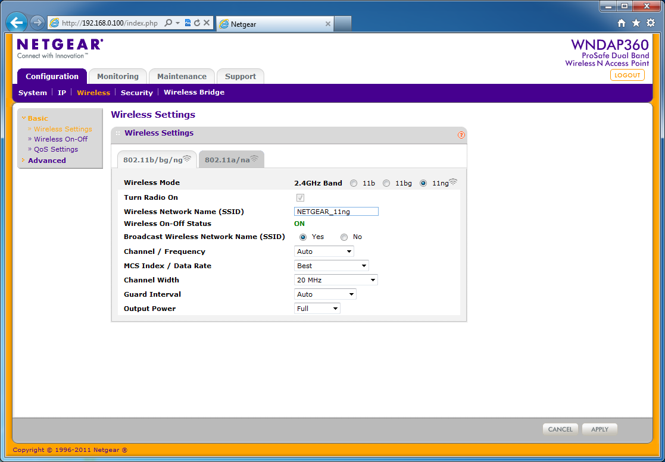This screenshot has width=665, height=462.
Task: Open the Guard Interval dropdown
Action: pyautogui.click(x=325, y=294)
